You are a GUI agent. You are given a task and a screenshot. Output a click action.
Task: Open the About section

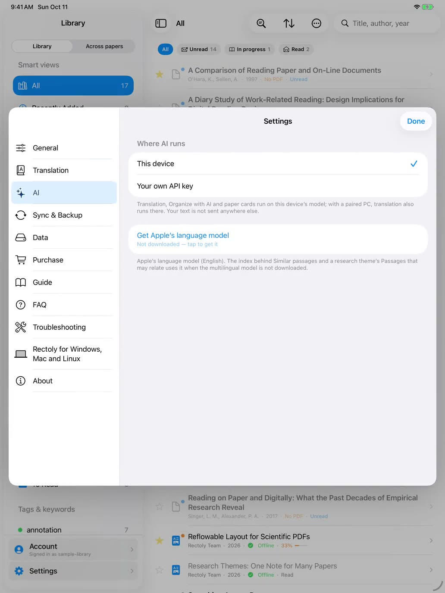64,381
